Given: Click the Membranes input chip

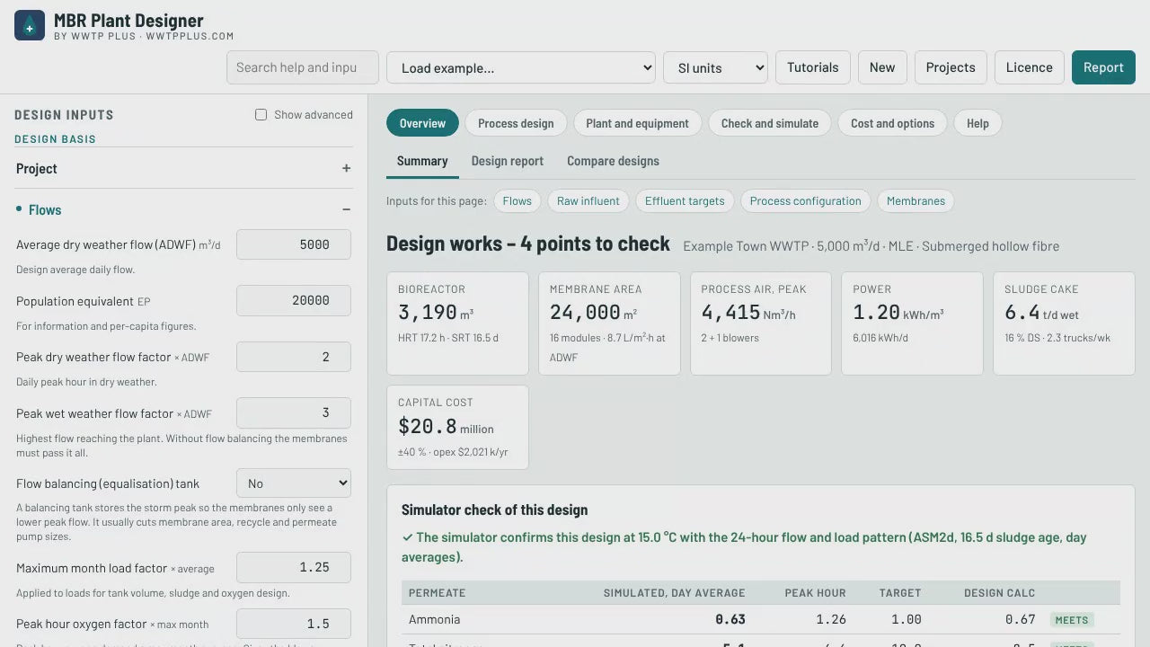Looking at the screenshot, I should (x=916, y=201).
